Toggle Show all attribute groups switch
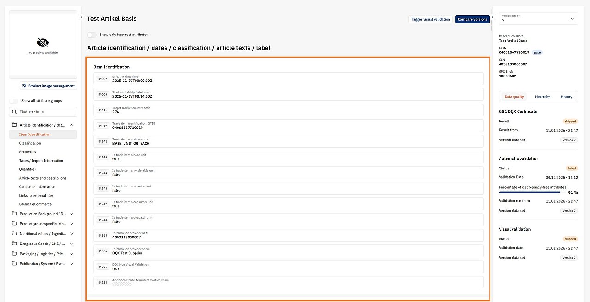 tap(14, 101)
